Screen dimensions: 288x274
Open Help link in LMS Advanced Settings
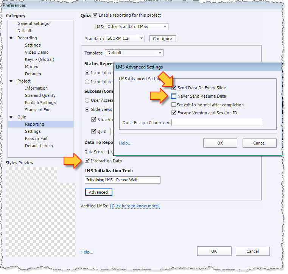tap(125, 143)
